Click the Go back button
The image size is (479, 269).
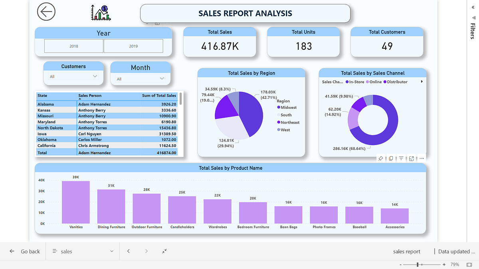tap(25, 251)
